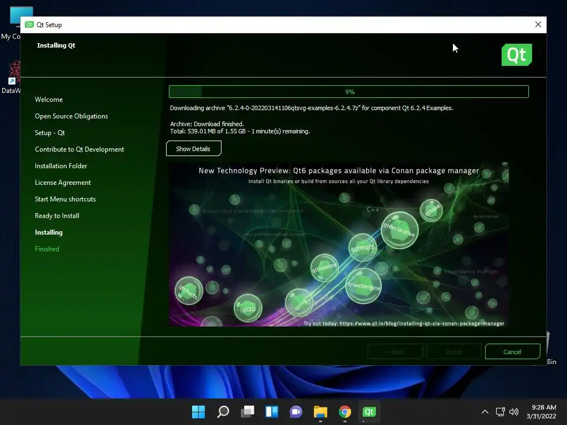Click the Conan package manager banner image
The image size is (567, 425).
coord(339,244)
